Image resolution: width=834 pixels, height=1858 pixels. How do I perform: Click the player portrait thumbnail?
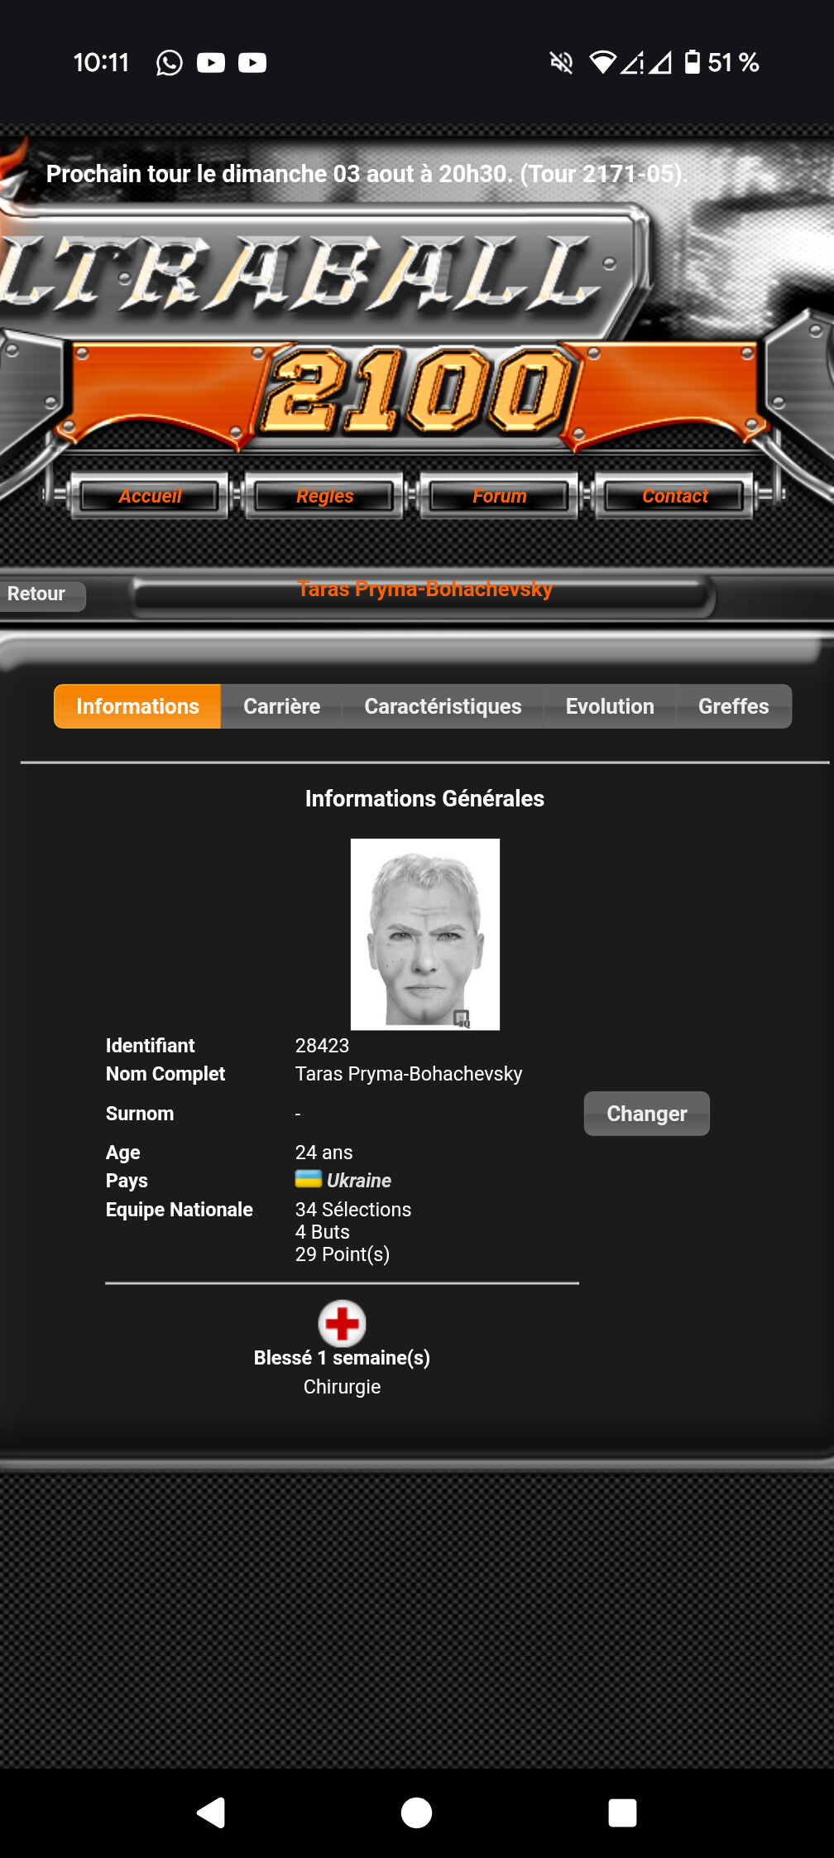(x=425, y=934)
